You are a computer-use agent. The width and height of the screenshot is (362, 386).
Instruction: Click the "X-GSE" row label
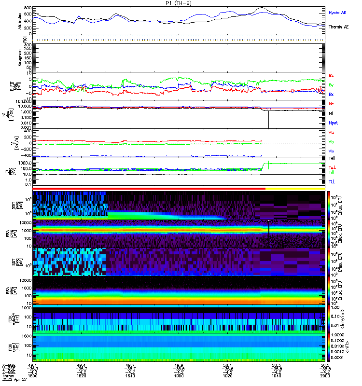9,365
